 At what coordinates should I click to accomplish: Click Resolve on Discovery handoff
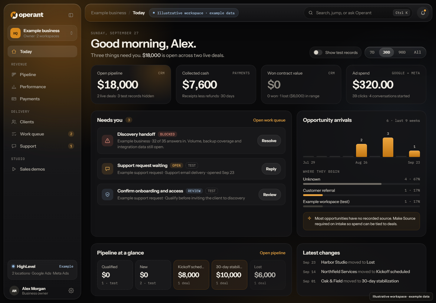pyautogui.click(x=269, y=141)
